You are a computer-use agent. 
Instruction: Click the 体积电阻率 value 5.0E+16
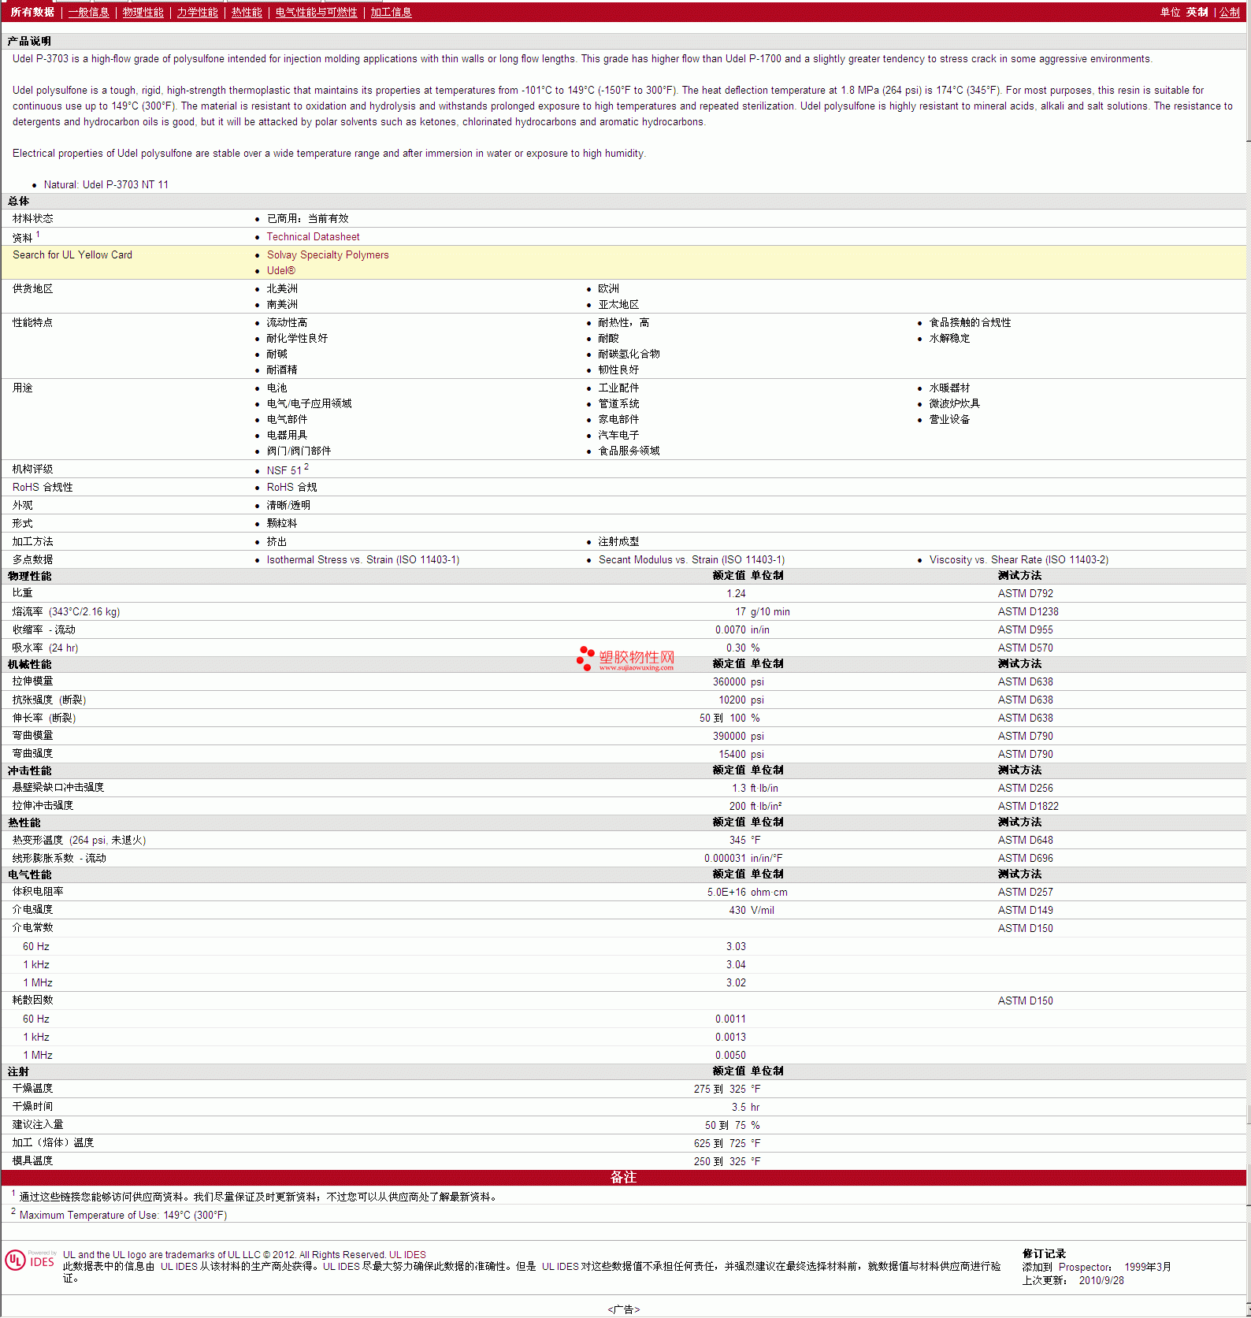pos(726,892)
